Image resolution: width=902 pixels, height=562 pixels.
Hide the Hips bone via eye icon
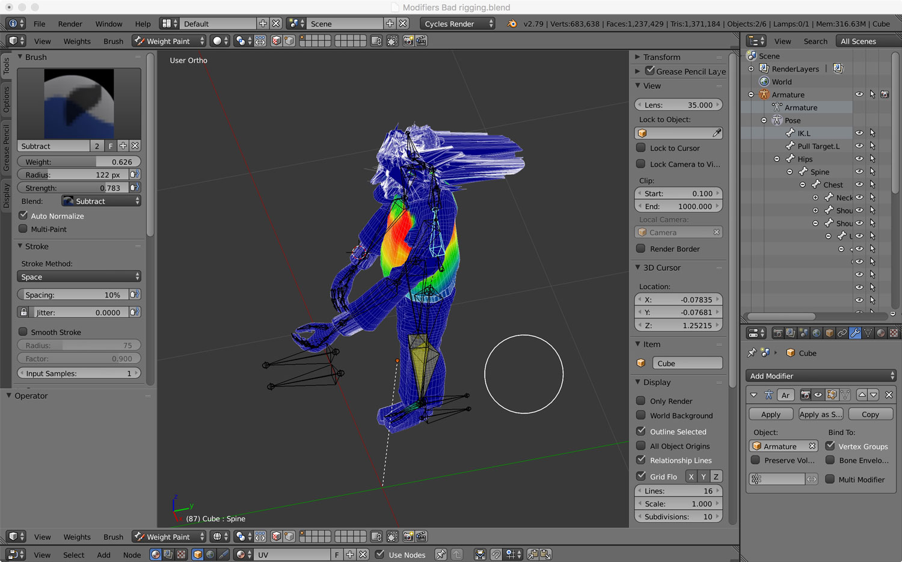[859, 159]
